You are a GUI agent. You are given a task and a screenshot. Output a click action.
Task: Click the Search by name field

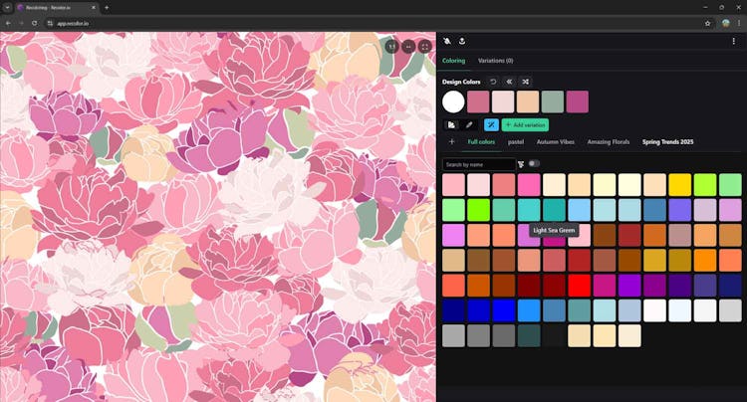479,164
